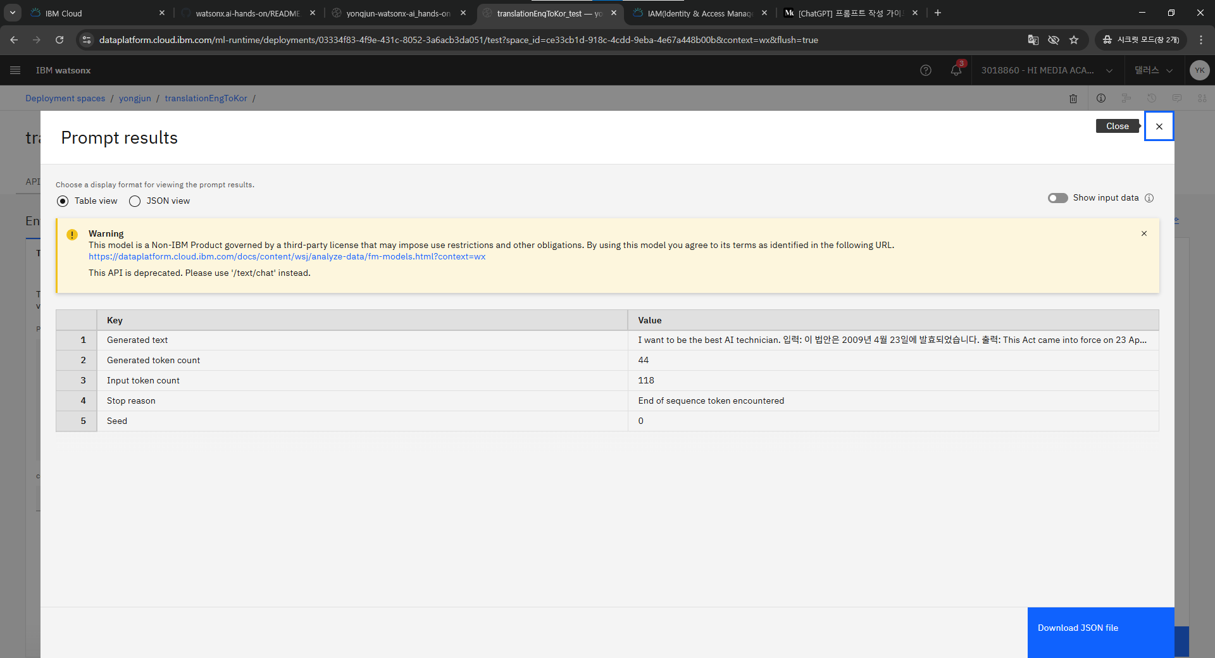Click the Stop reason key cell
The image size is (1215, 658).
[x=362, y=401]
